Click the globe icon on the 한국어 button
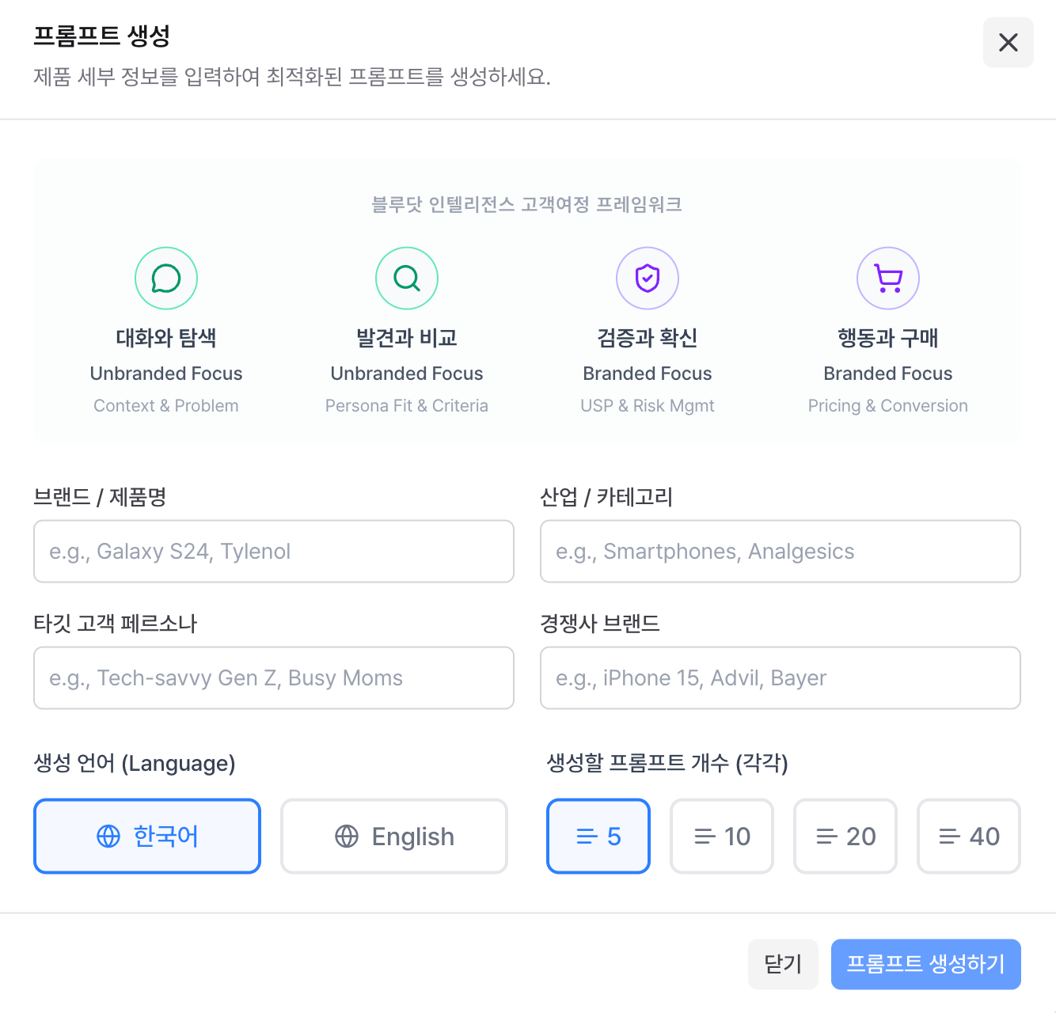 108,836
